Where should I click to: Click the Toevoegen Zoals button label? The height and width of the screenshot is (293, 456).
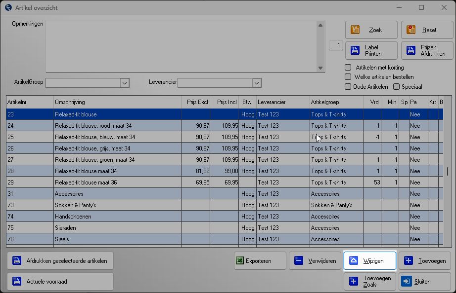[x=377, y=281]
